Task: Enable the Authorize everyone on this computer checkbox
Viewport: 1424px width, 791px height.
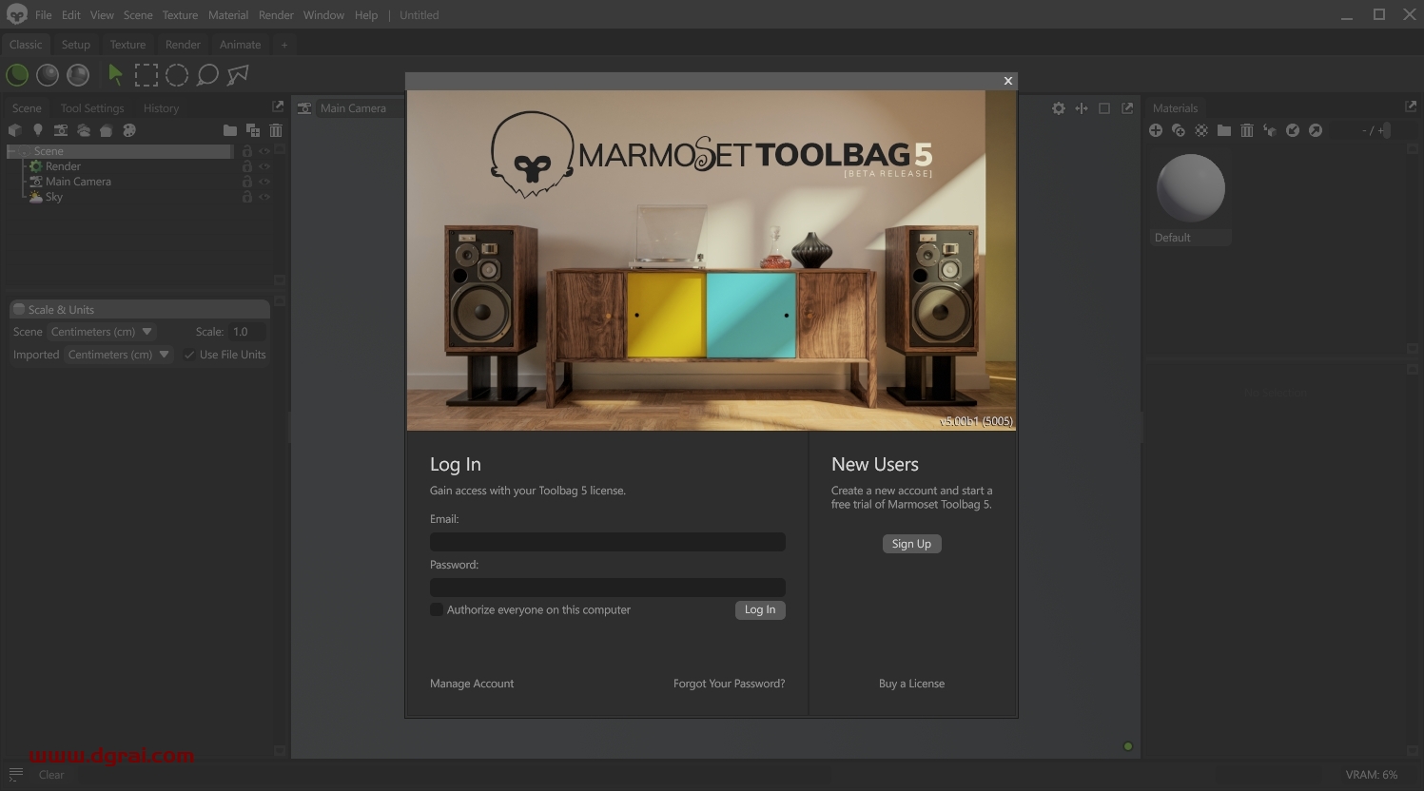Action: tap(436, 609)
